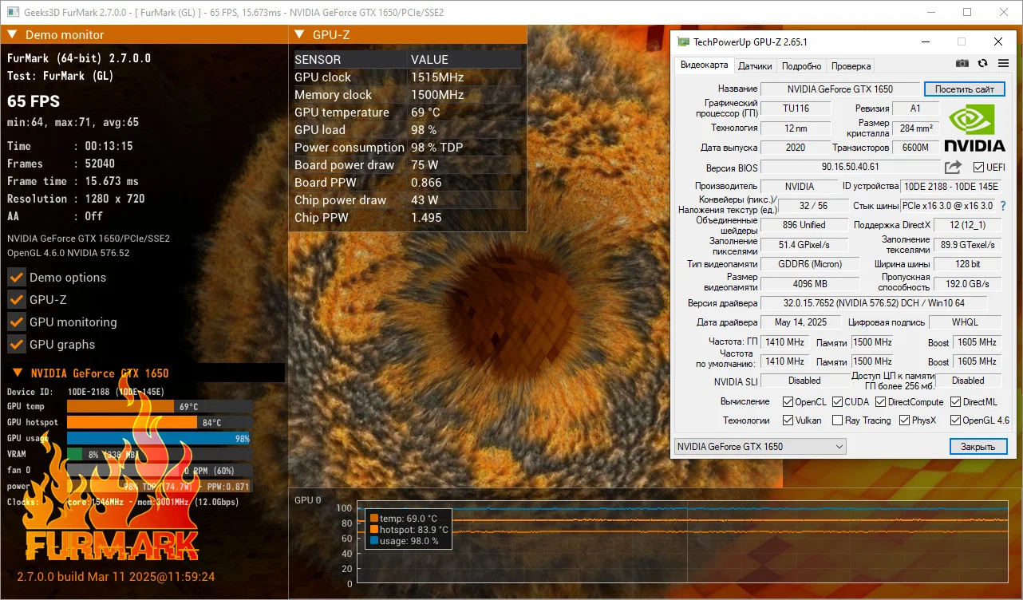Toggle the PhysX checkbox

(x=905, y=420)
